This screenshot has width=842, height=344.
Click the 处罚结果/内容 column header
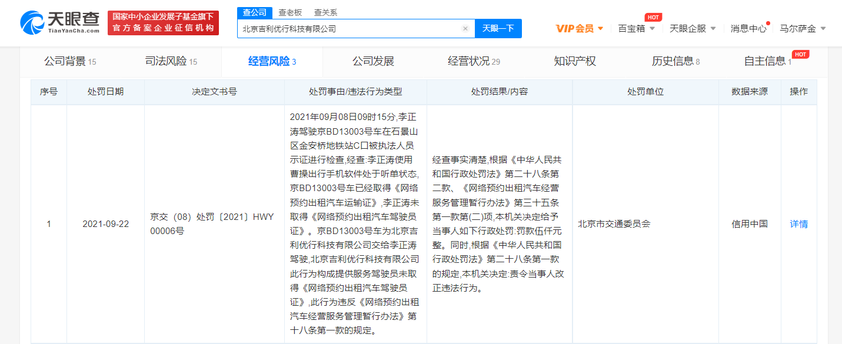[500, 92]
